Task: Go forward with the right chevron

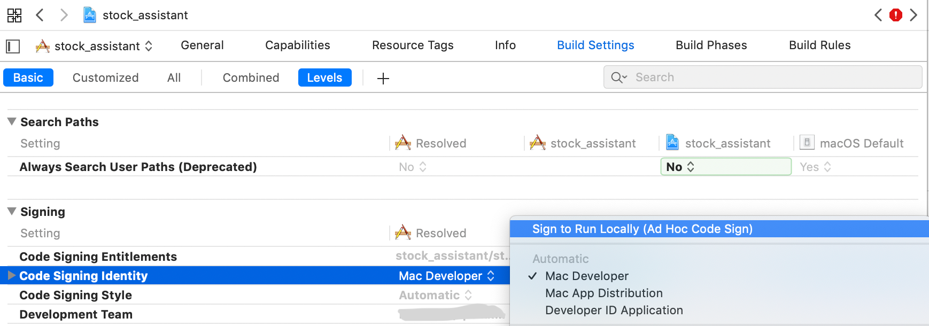Action: point(64,15)
